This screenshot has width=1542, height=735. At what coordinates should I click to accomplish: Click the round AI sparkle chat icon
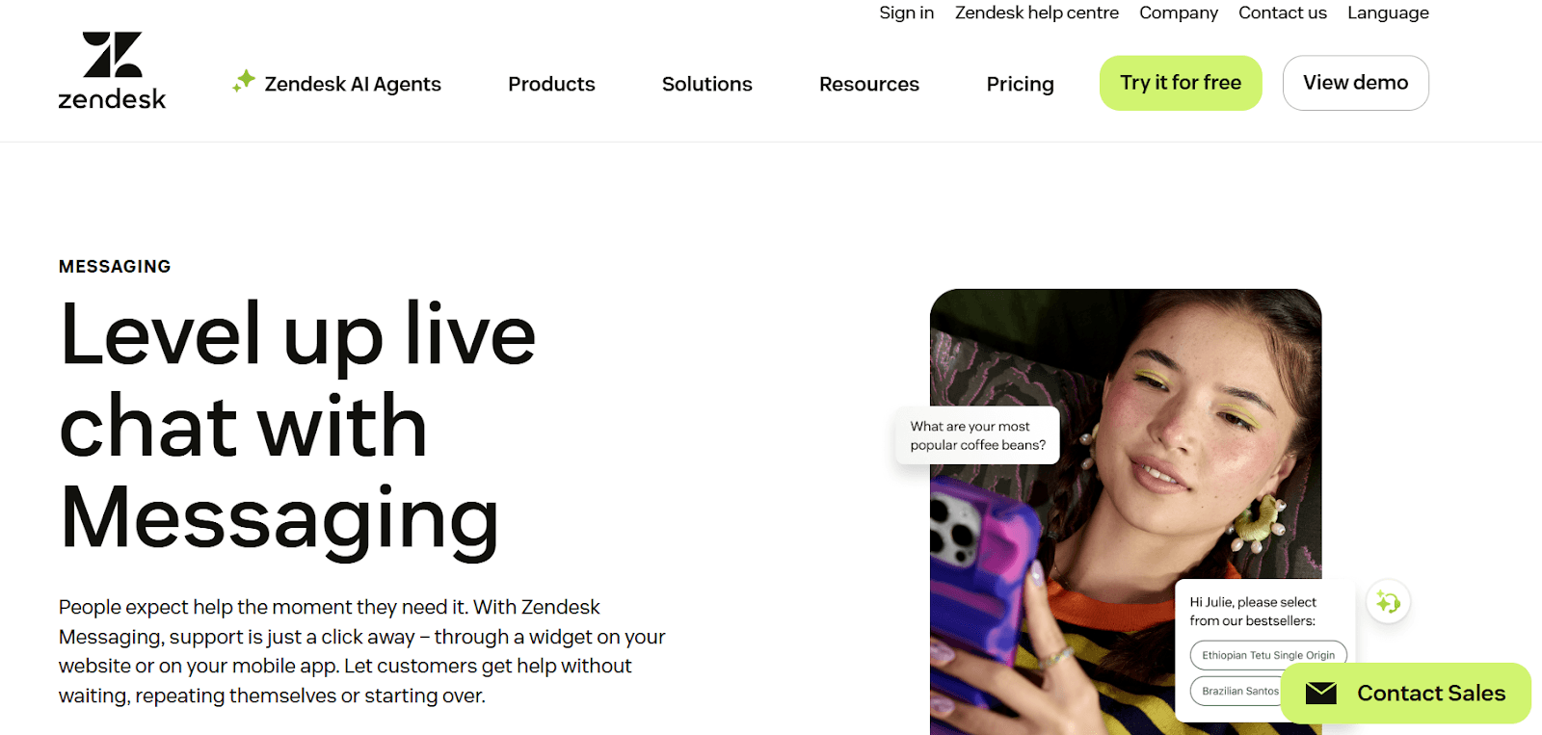(x=1389, y=602)
